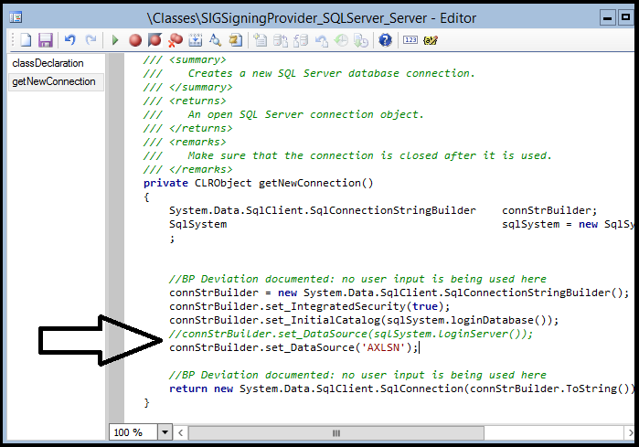Image resolution: width=639 pixels, height=447 pixels.
Task: Click the Undo arrow icon
Action: click(69, 40)
